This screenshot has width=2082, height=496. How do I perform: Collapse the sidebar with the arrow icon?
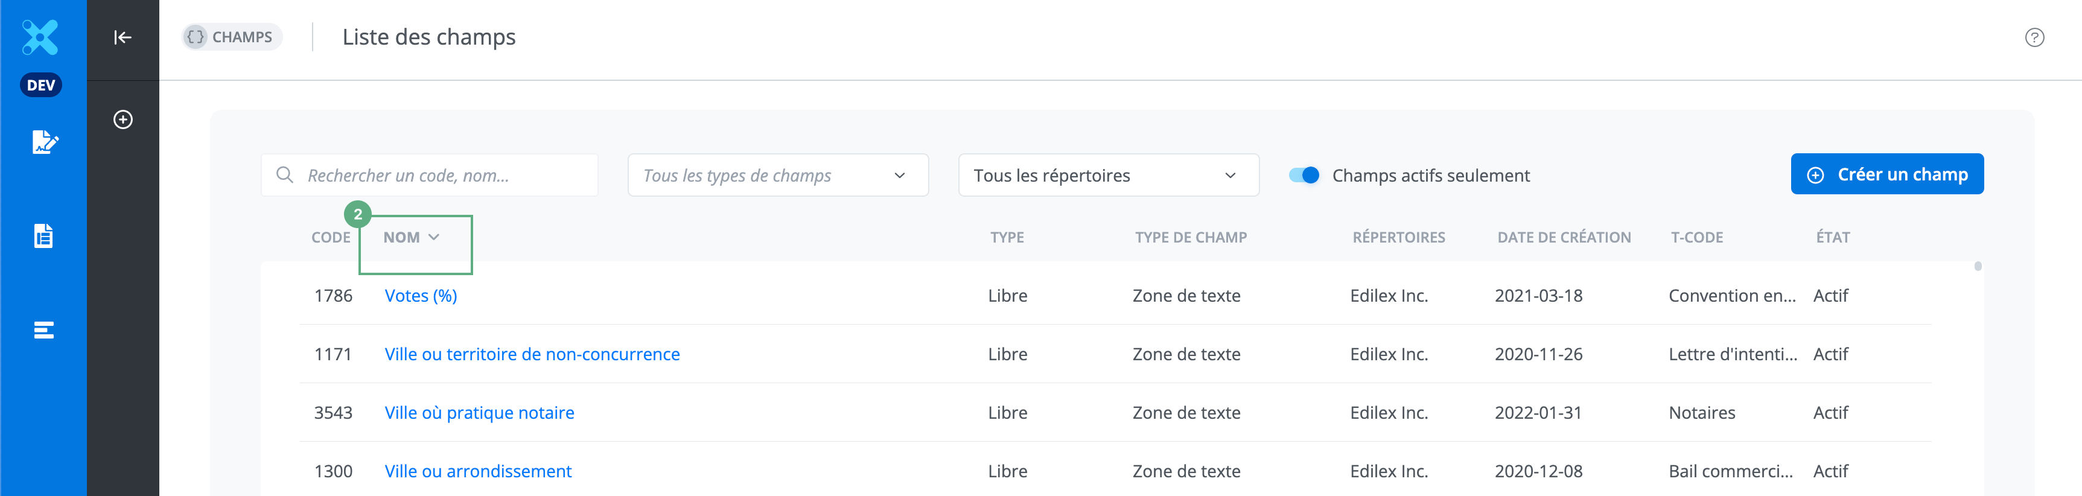tap(123, 37)
